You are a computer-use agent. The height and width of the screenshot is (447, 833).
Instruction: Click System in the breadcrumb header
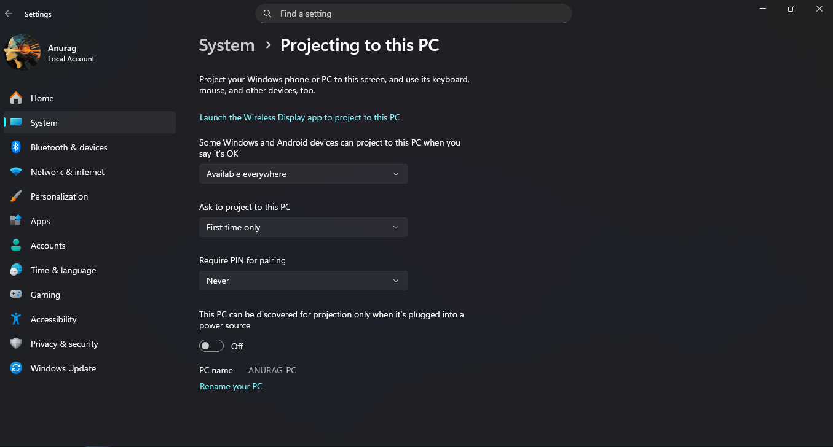tap(226, 45)
